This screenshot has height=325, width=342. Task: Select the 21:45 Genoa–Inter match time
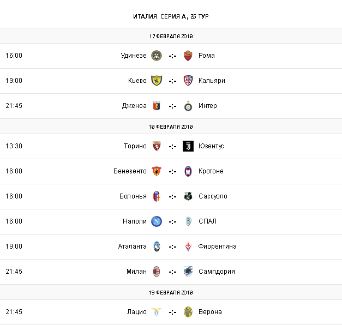pyautogui.click(x=14, y=106)
